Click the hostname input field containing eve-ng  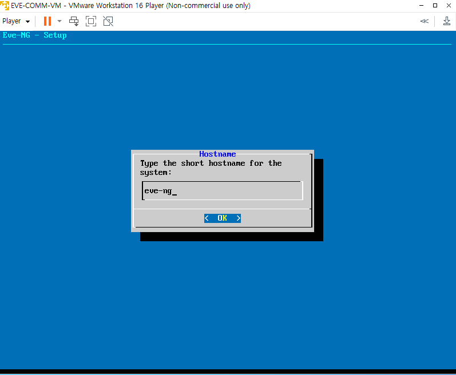[223, 191]
